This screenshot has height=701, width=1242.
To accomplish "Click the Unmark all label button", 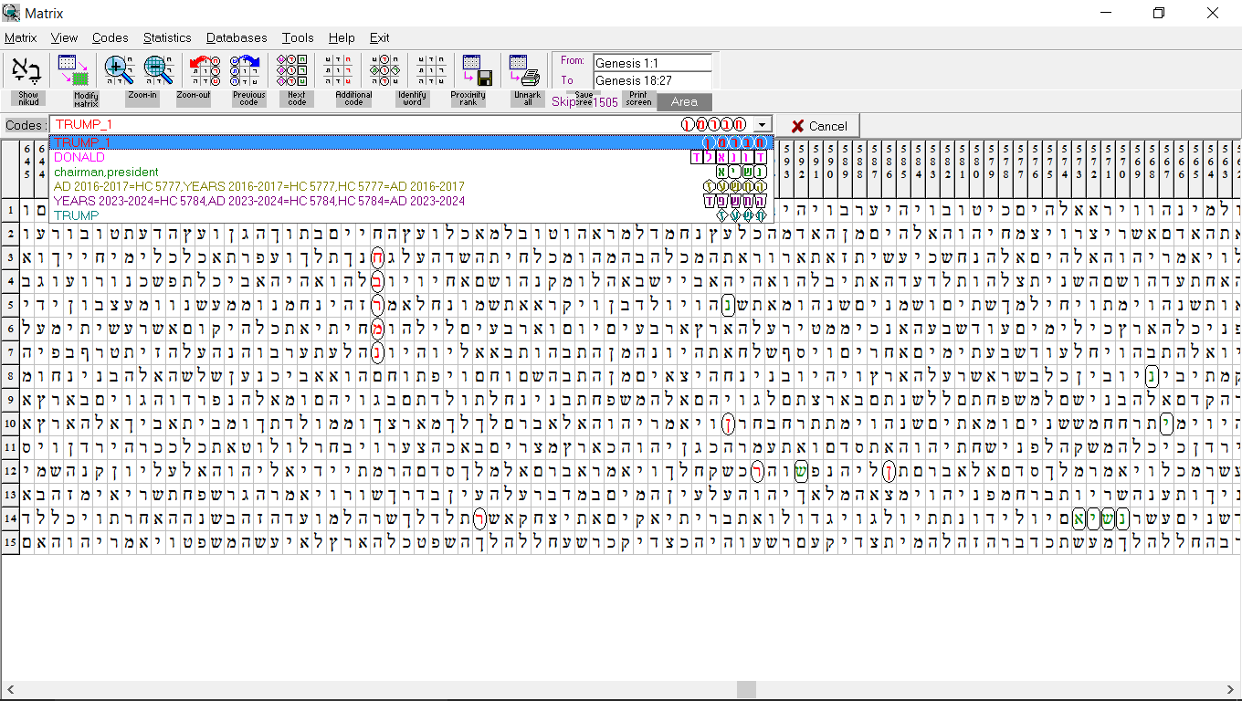I will (x=527, y=99).
